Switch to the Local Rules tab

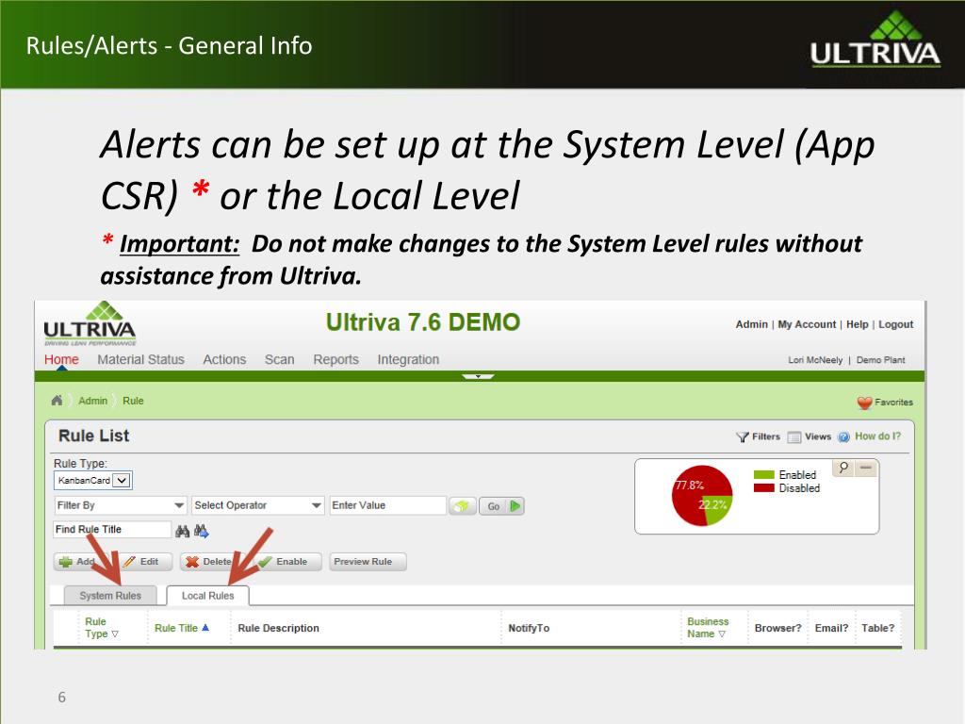pos(208,596)
